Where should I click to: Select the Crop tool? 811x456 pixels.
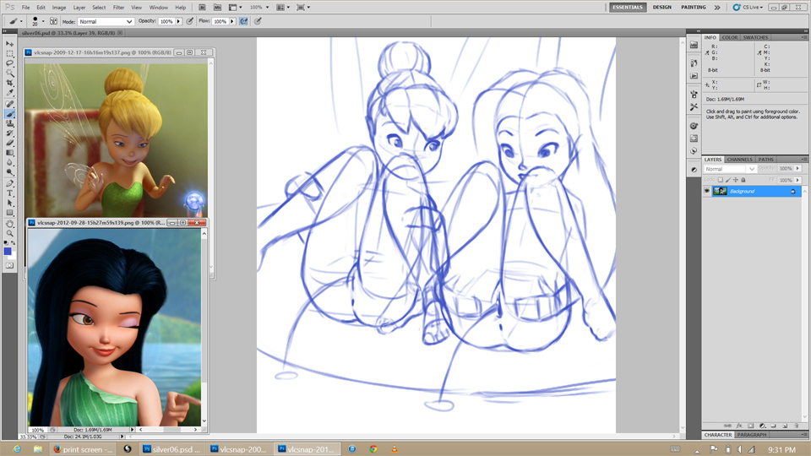pos(10,84)
